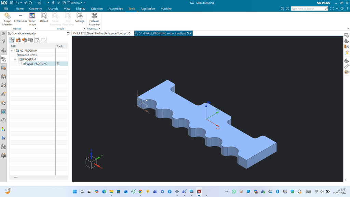Viewport: 350px width, 197px height.
Task: Open movie Settings in the ribbon
Action: [x=80, y=18]
